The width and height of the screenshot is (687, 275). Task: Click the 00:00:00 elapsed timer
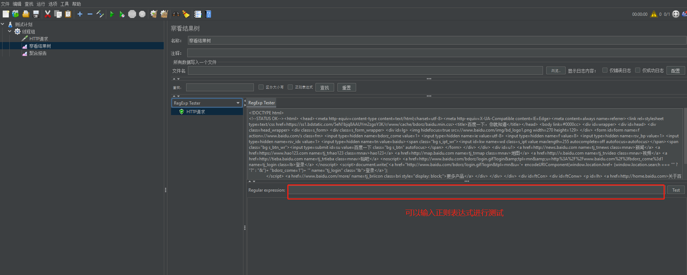pos(639,14)
